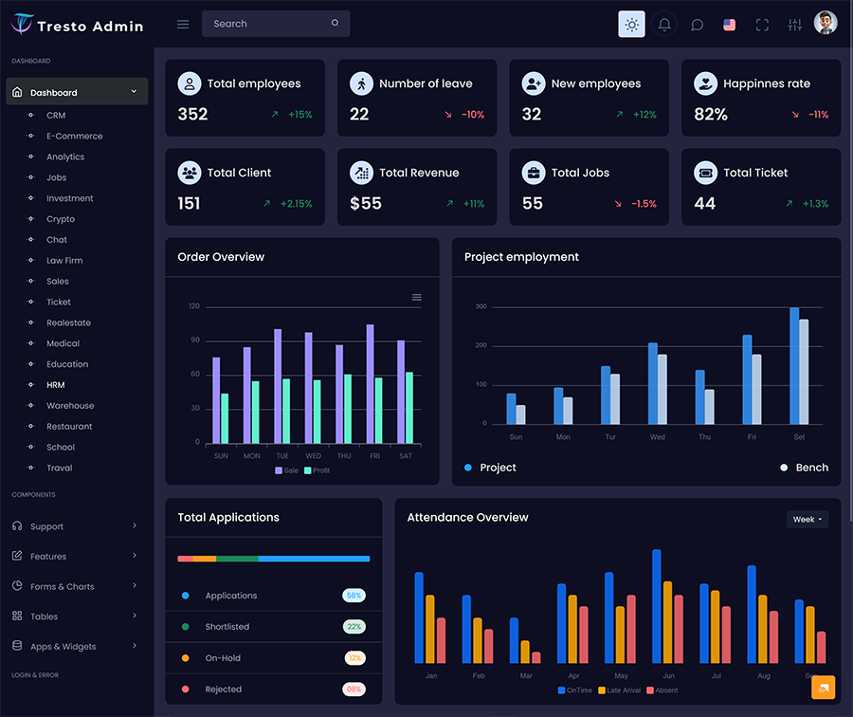Go to the Crypto dashboard
Screen dimensions: 853x717
(x=61, y=219)
